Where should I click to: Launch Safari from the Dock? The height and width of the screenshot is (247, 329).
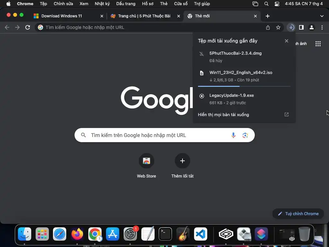(59, 234)
